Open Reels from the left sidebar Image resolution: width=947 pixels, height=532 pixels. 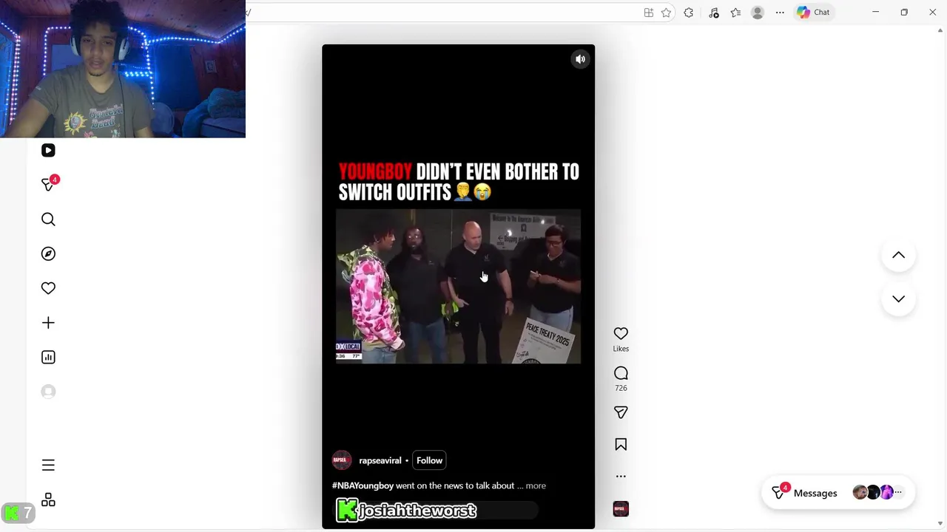(48, 151)
